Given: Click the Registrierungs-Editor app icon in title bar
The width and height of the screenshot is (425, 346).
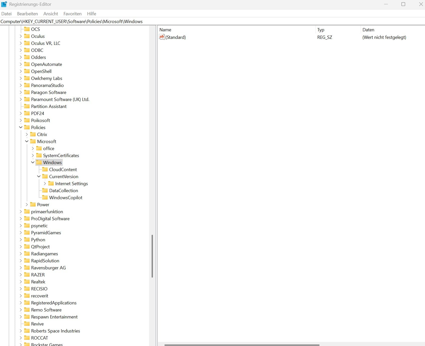Looking at the screenshot, I should click(x=4, y=4).
